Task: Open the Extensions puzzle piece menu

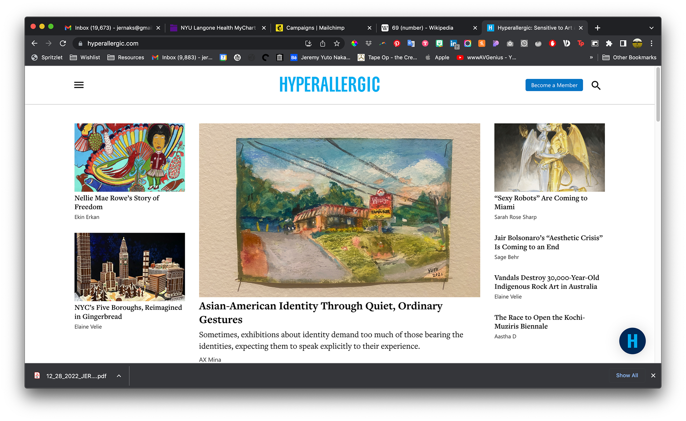Action: pos(609,44)
